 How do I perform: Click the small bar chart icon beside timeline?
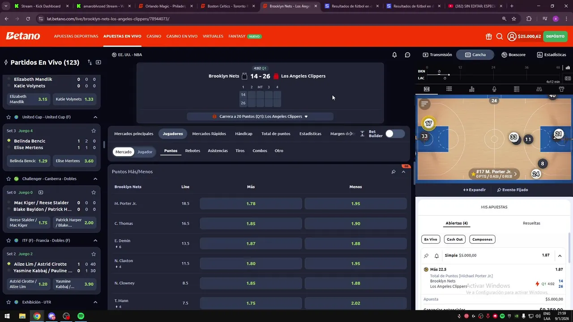pyautogui.click(x=568, y=68)
